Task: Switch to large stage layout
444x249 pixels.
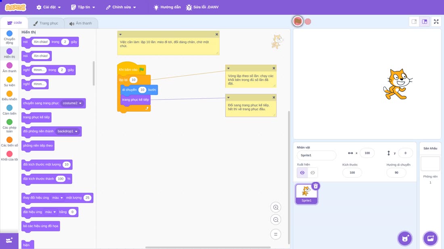Action: [425, 21]
